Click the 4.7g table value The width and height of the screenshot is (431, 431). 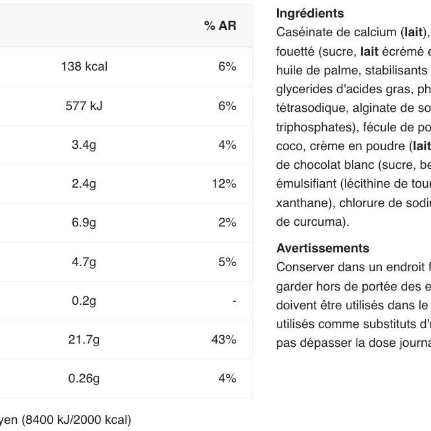pyautogui.click(x=84, y=262)
